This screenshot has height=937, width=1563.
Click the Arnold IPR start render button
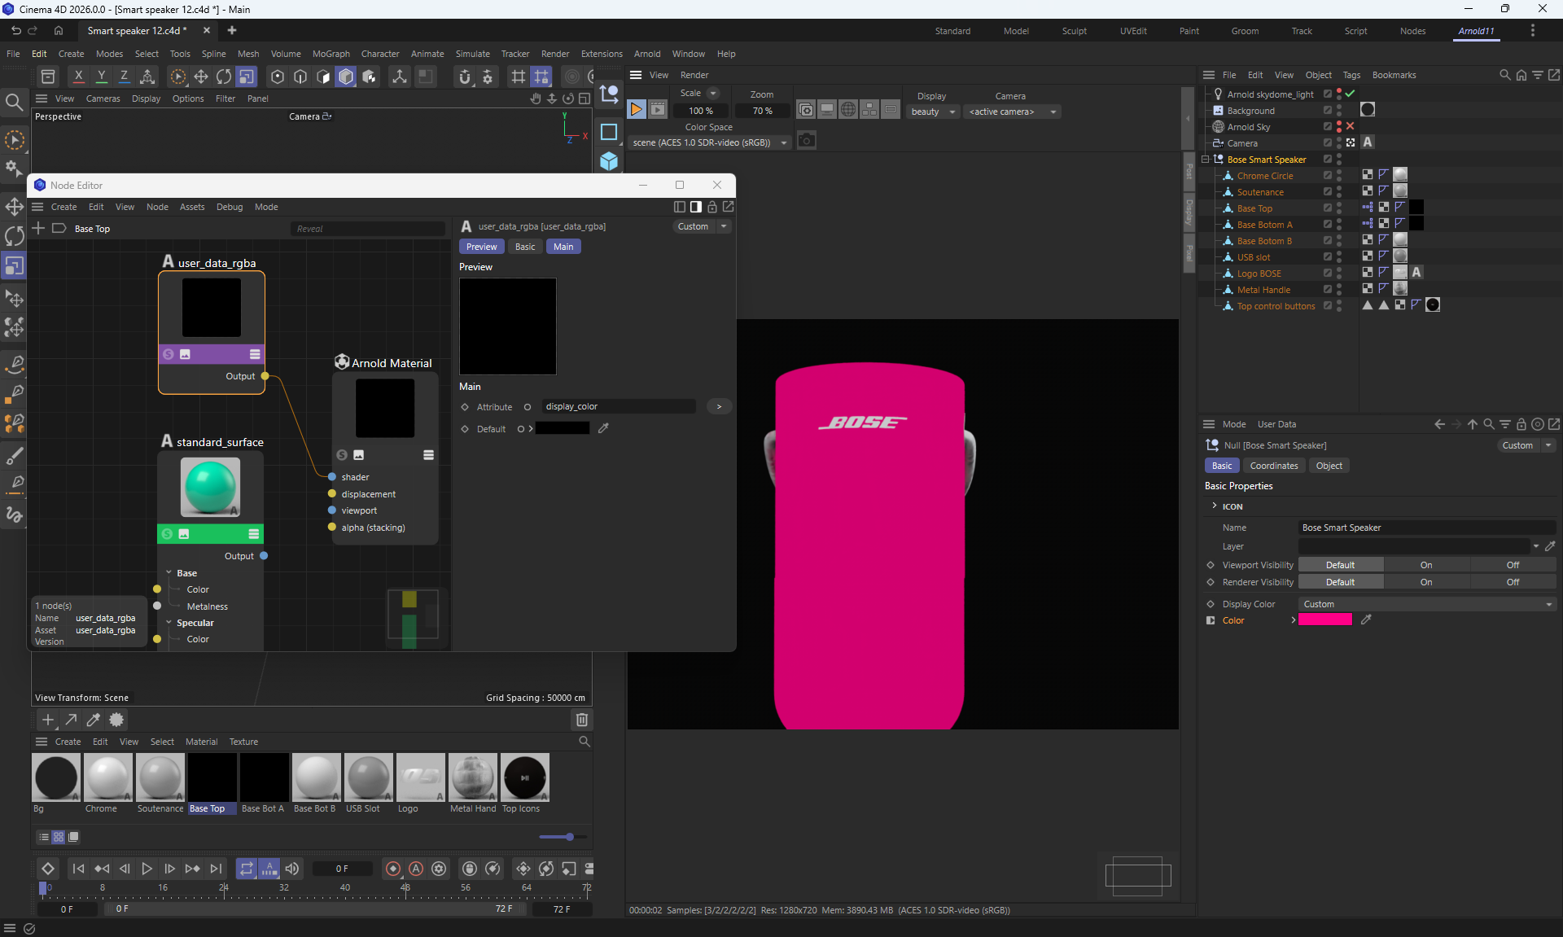(637, 110)
